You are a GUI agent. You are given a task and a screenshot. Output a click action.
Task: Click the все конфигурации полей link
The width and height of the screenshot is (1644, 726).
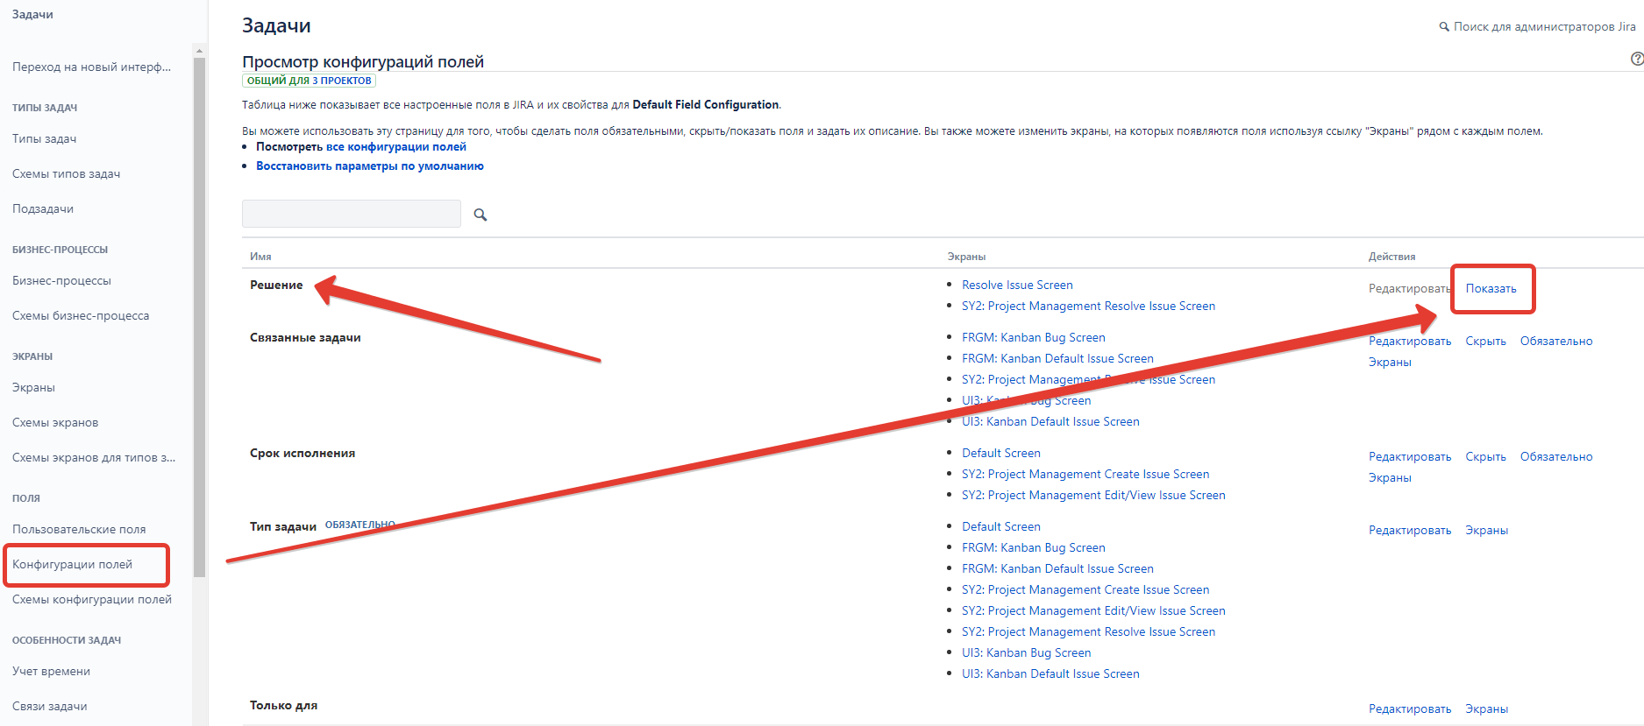[395, 147]
